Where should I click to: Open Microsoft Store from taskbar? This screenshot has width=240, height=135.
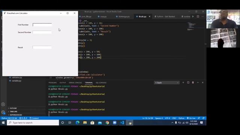[x=92, y=123]
